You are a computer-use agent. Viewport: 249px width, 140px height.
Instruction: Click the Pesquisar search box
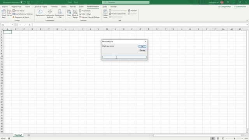(126, 2)
